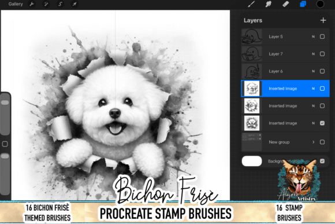Toggle visibility checkbox for Layer 6
335x224 pixels.
tap(322, 71)
